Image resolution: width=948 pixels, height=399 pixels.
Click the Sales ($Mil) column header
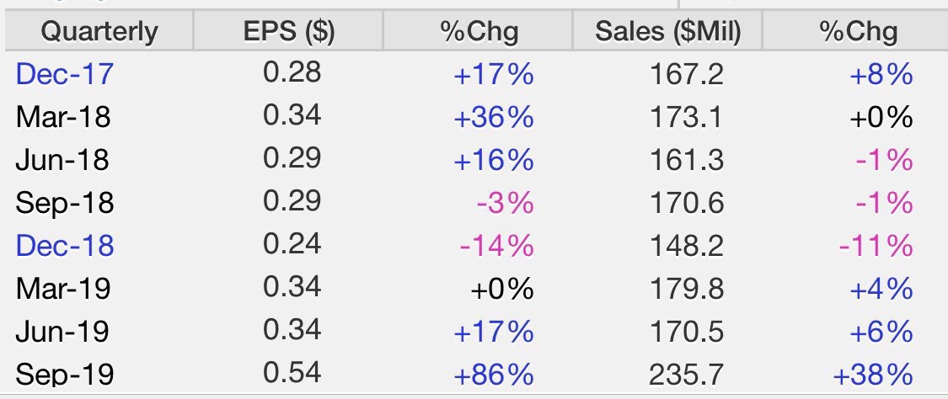[667, 31]
